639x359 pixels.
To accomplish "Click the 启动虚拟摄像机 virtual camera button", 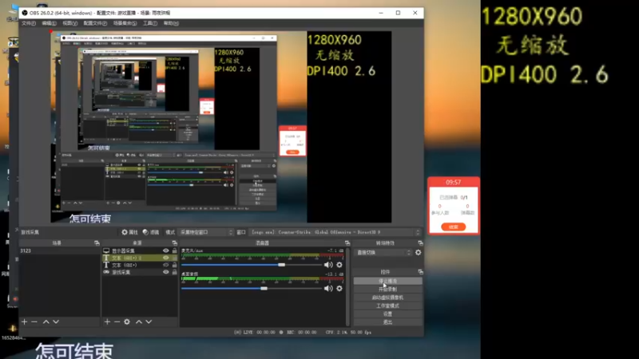I will [387, 298].
